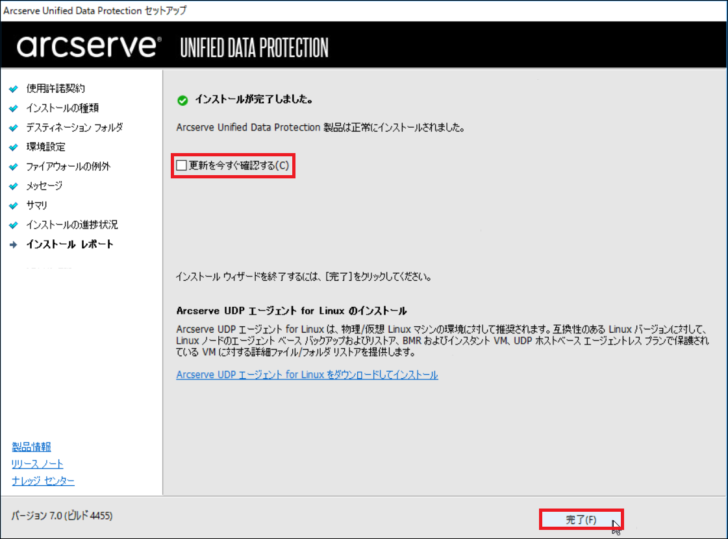The height and width of the screenshot is (539, 728).
Task: Select the デスティネーション フォルダ step
Action: tap(74, 127)
